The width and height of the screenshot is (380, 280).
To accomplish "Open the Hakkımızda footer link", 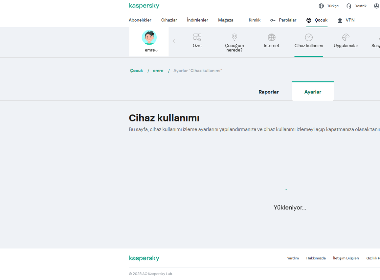I will tap(316, 258).
